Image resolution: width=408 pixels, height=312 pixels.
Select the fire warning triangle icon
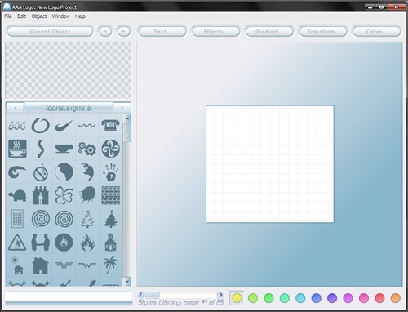coord(17,243)
